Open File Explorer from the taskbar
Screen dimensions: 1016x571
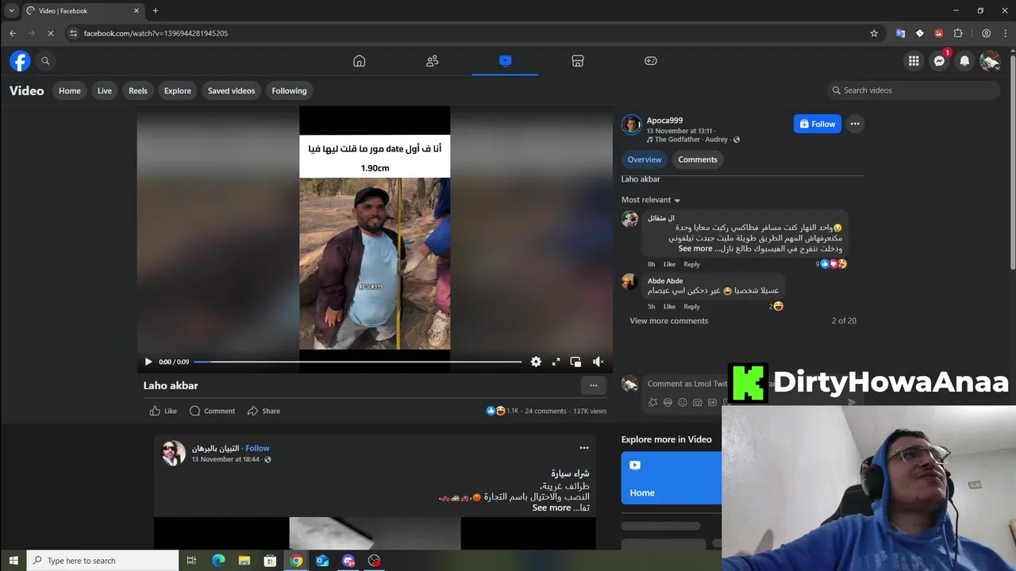(x=244, y=561)
